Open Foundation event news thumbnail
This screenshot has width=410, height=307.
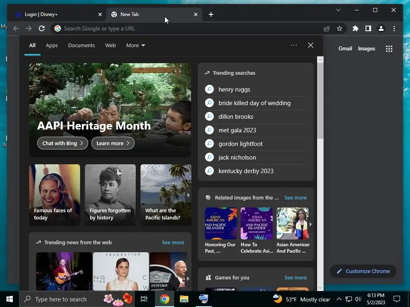[121, 271]
